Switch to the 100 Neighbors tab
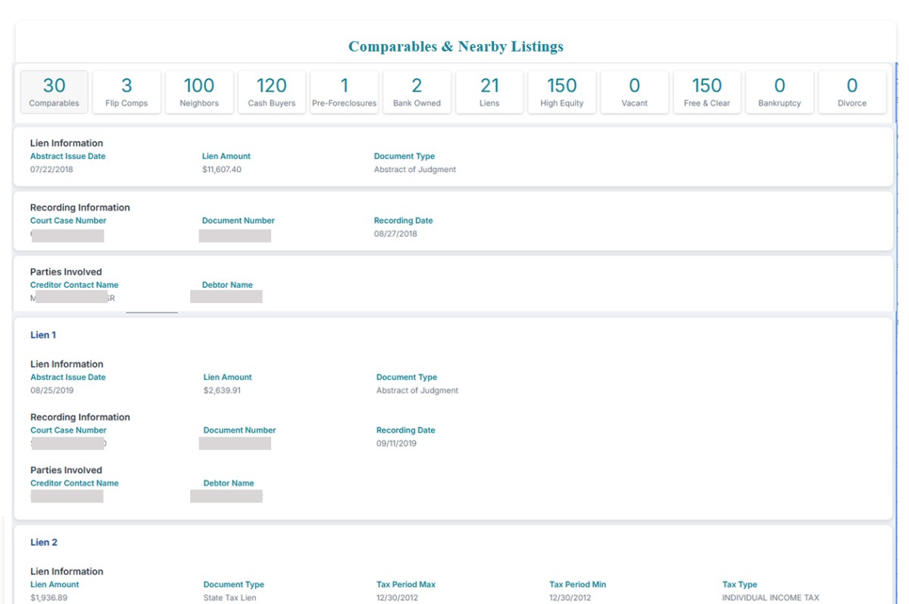The height and width of the screenshot is (604, 909). click(x=199, y=92)
